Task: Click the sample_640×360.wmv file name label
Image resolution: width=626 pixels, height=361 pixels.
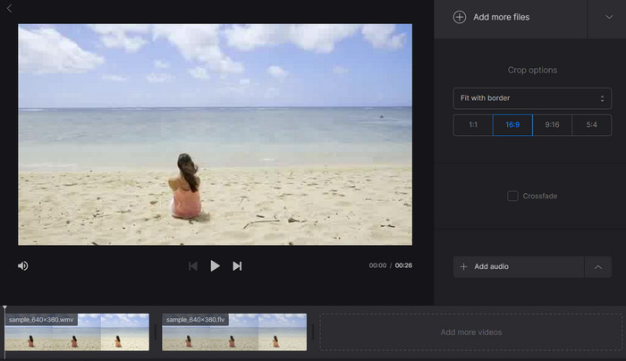Action: pyautogui.click(x=41, y=320)
